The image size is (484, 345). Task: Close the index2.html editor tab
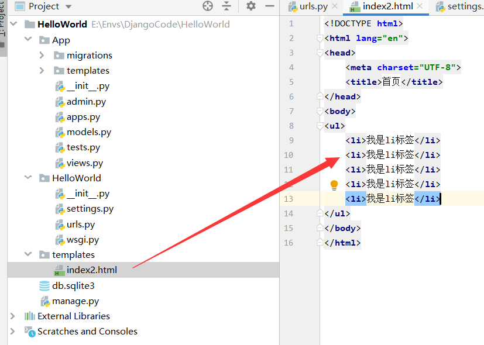coord(420,6)
